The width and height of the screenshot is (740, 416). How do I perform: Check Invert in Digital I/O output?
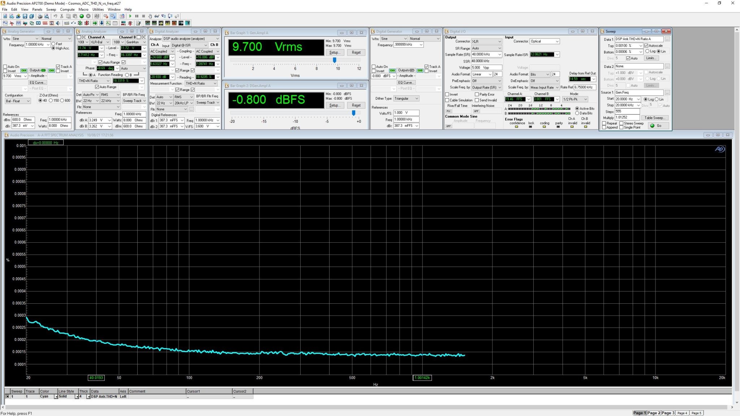(447, 94)
